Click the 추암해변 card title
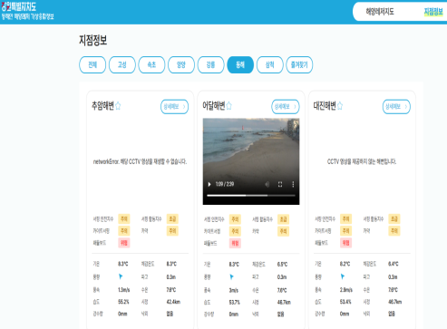 pos(102,106)
